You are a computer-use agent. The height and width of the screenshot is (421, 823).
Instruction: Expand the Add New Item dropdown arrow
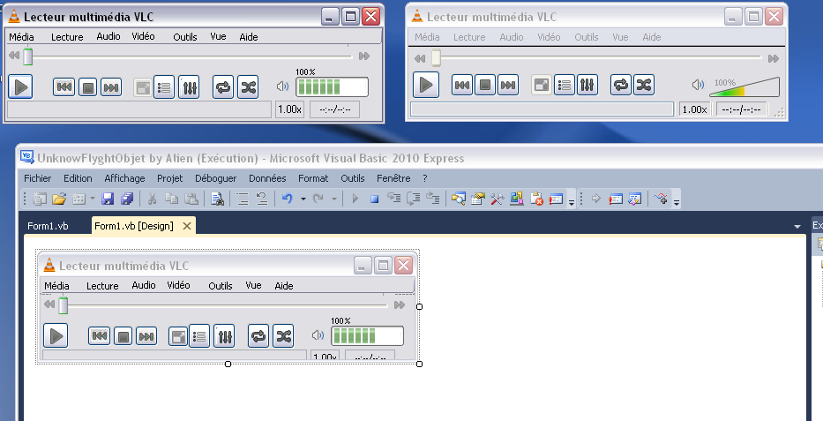93,199
